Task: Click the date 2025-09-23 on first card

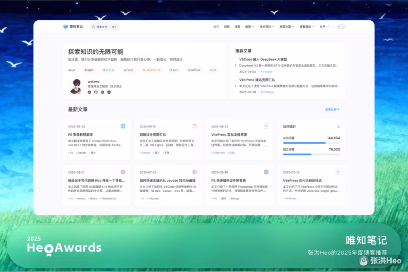Action: [x=77, y=126]
